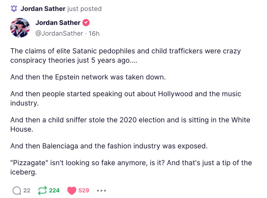Open the @JordanSather handle link

59,34
